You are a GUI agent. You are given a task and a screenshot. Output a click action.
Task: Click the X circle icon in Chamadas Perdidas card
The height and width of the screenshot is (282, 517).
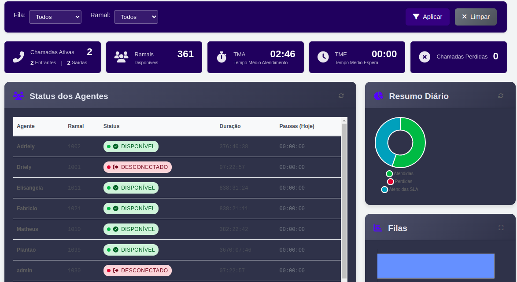pos(425,57)
